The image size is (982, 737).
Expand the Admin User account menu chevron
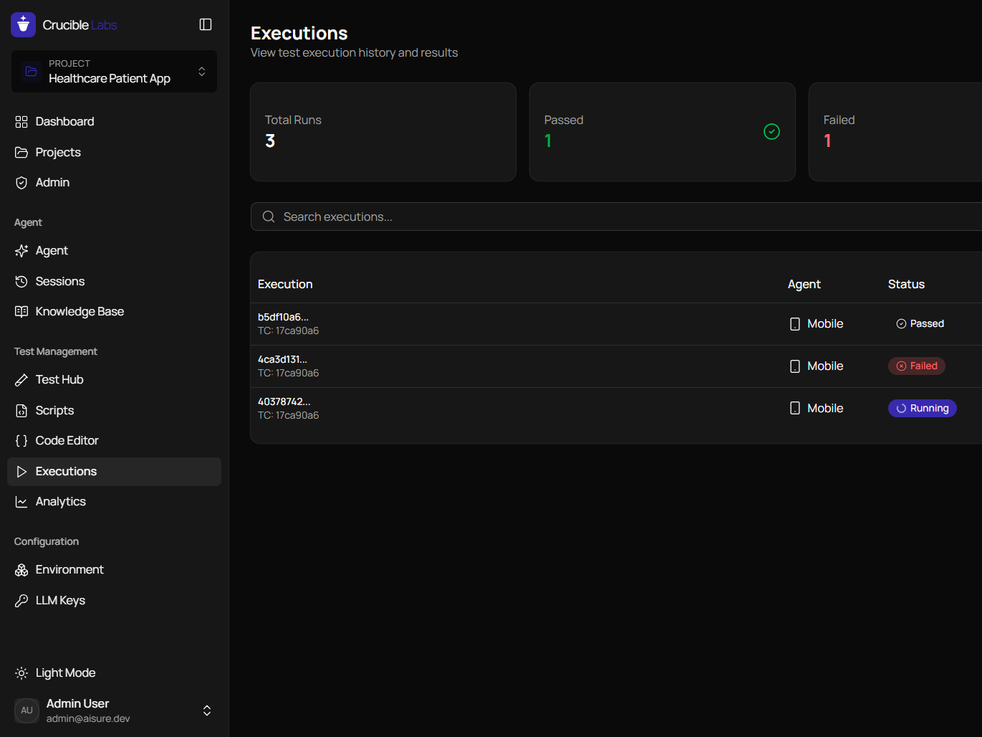click(207, 710)
